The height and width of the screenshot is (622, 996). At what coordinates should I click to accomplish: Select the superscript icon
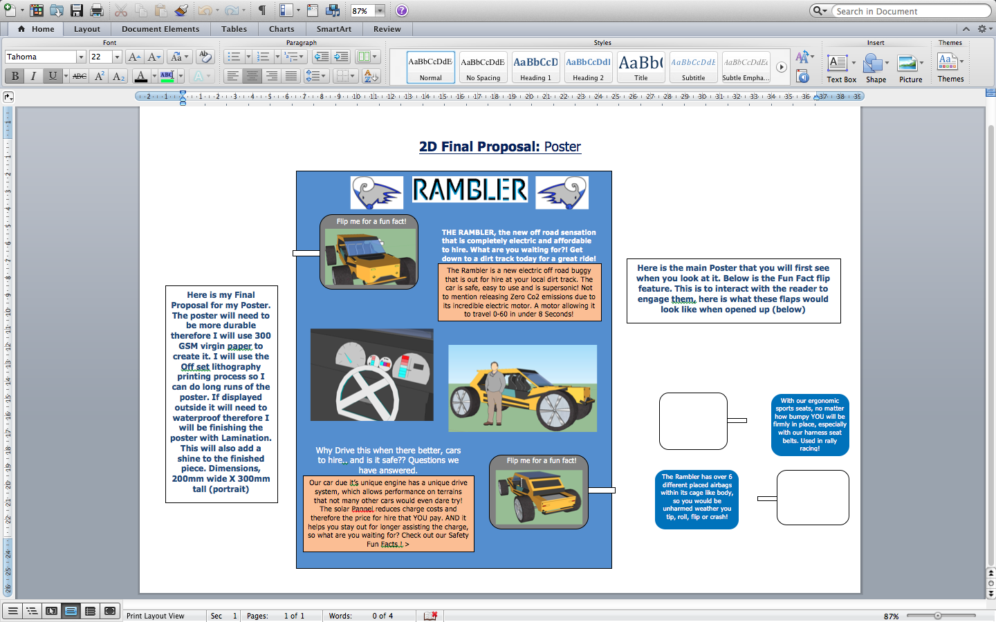100,76
